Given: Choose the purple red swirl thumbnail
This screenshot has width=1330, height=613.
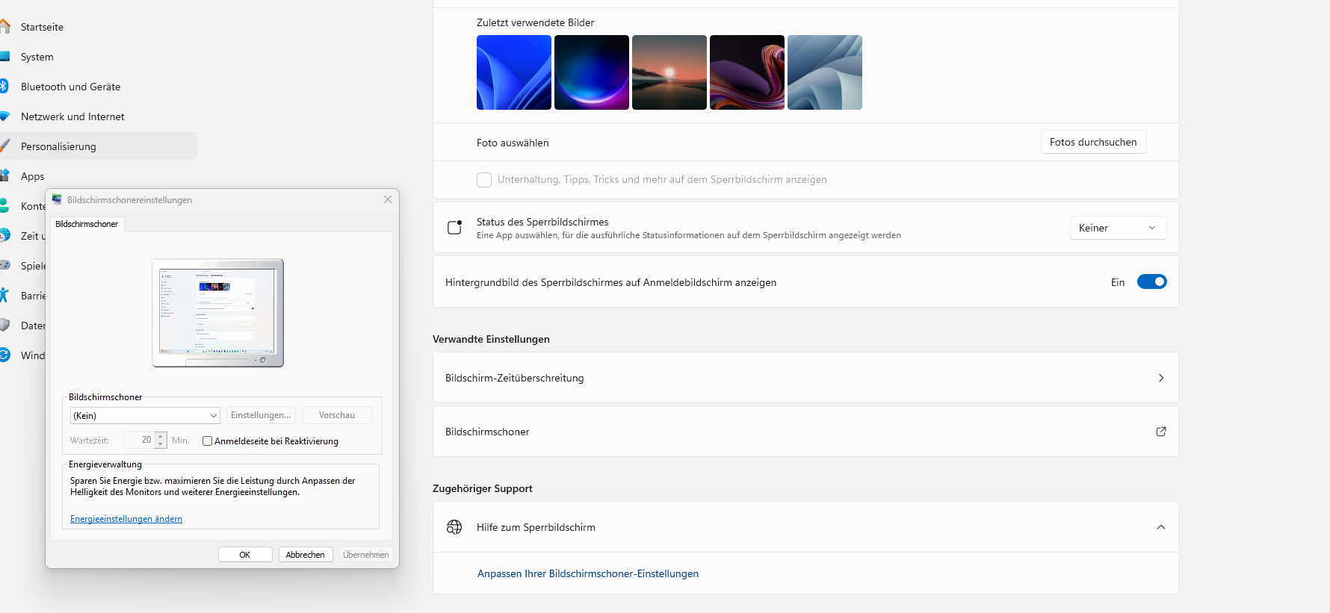Looking at the screenshot, I should point(747,72).
